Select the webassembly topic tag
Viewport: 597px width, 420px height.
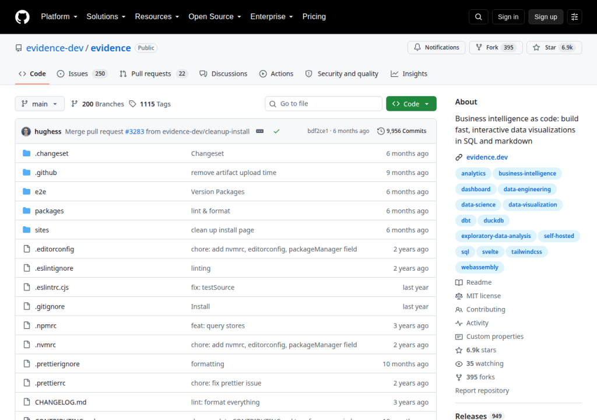pyautogui.click(x=480, y=267)
